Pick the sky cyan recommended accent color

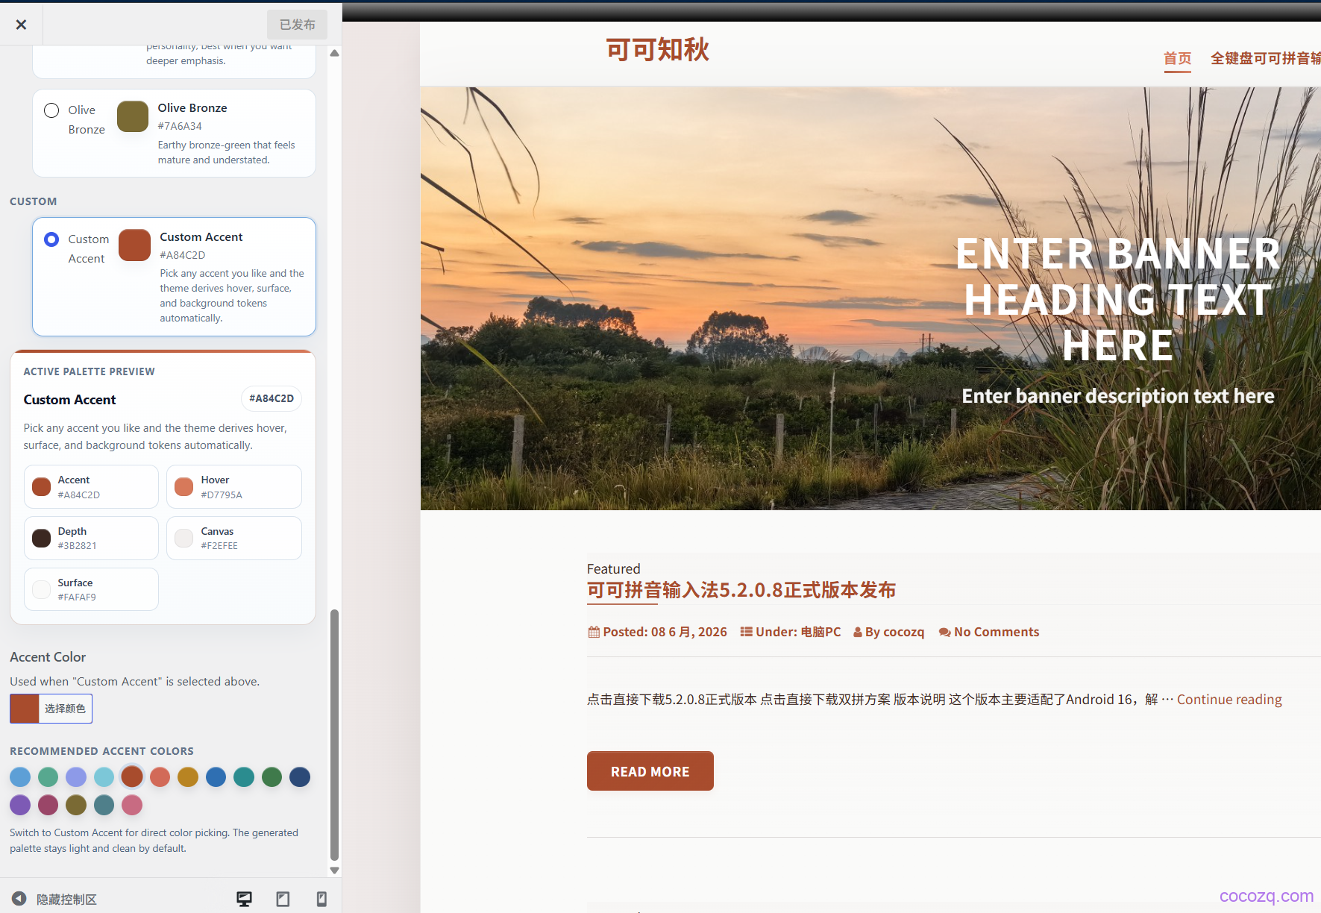coord(104,776)
